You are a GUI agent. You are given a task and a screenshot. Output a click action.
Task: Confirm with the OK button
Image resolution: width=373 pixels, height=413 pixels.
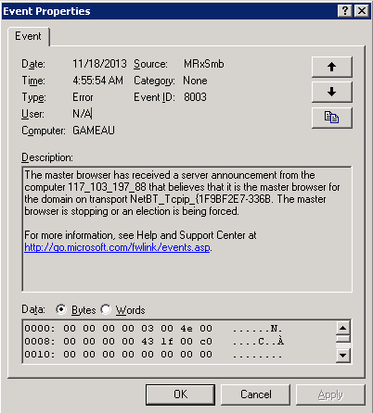click(x=180, y=394)
